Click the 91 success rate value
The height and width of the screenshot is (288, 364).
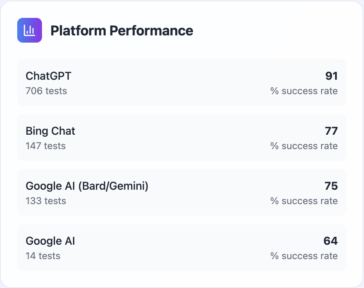point(331,76)
